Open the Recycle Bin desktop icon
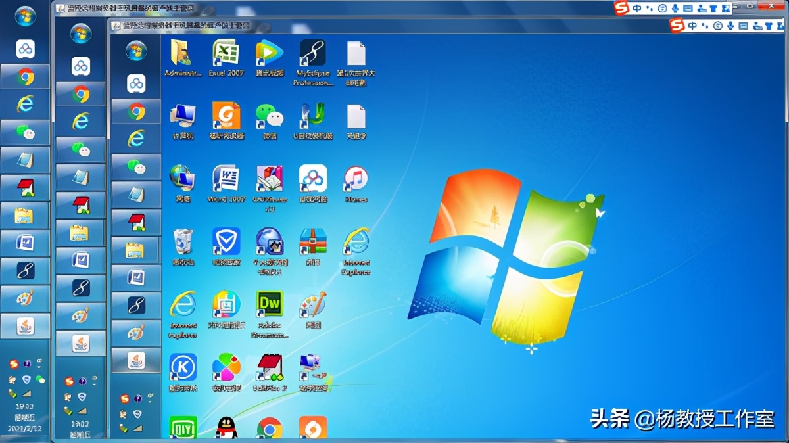Viewport: 789px width, 443px height. point(182,246)
